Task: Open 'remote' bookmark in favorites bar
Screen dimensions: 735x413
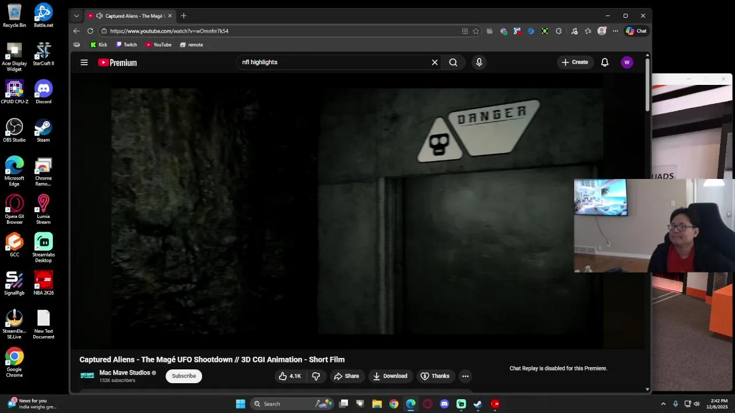Action: (x=191, y=45)
